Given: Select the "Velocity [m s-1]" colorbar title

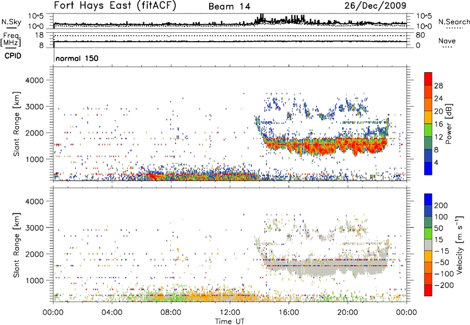Looking at the screenshot, I should pos(460,245).
